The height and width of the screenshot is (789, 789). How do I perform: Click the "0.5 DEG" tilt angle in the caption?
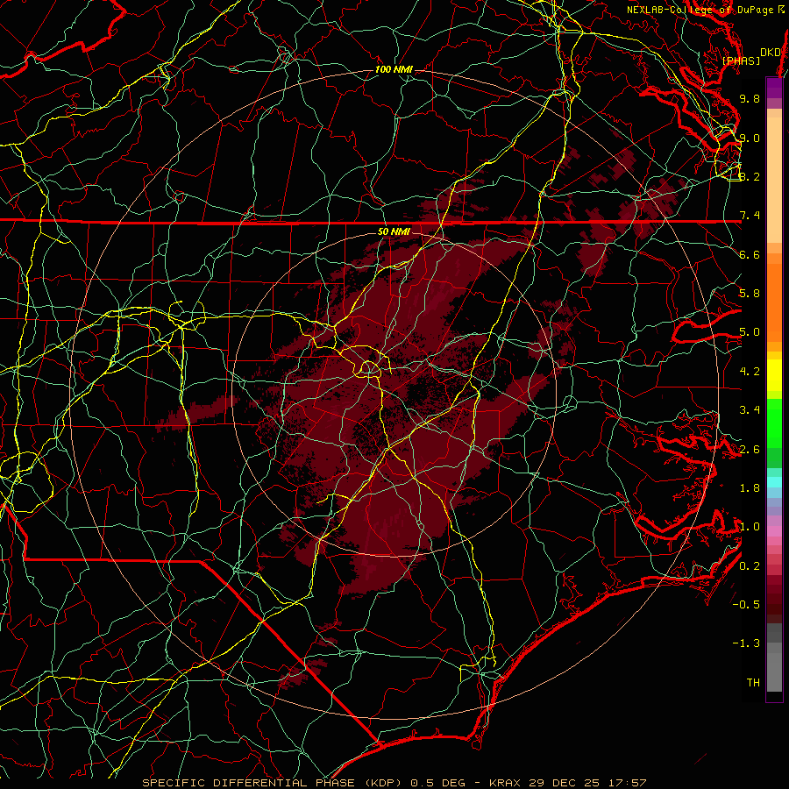[x=437, y=783]
